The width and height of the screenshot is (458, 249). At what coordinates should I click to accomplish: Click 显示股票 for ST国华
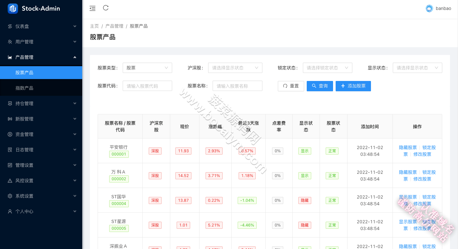click(x=408, y=197)
